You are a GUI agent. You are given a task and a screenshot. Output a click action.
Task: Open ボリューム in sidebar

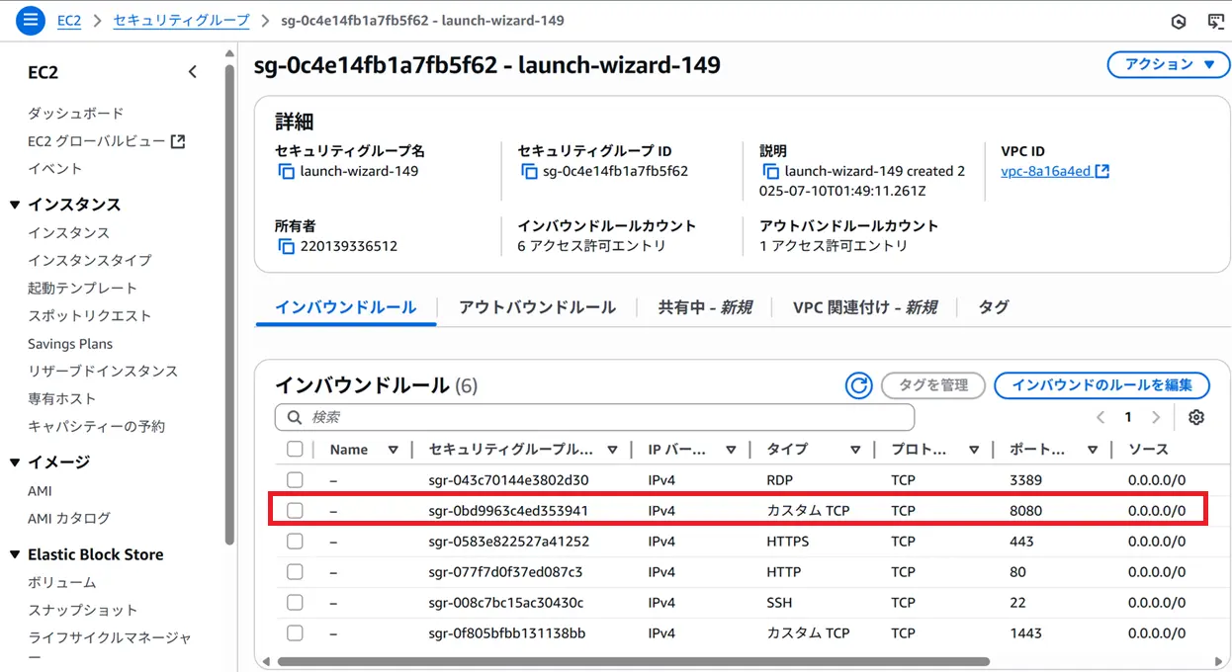pyautogui.click(x=62, y=582)
